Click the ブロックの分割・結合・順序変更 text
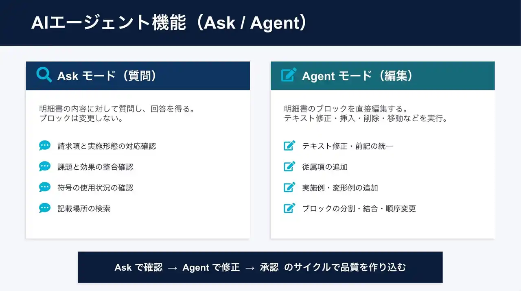 [x=359, y=209]
